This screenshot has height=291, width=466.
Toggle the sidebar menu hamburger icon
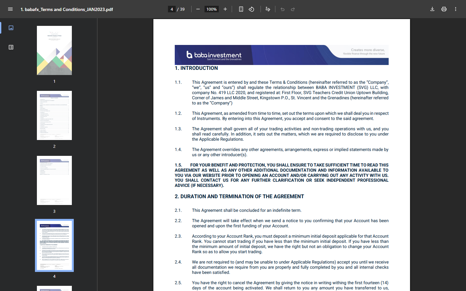(x=10, y=9)
